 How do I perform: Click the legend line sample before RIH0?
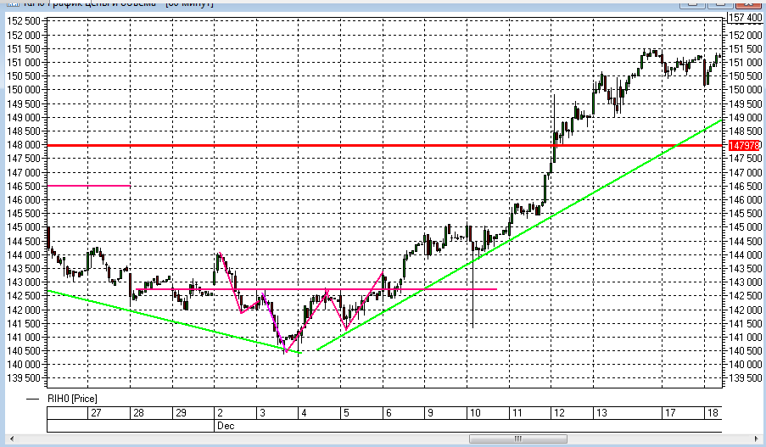[x=33, y=400]
